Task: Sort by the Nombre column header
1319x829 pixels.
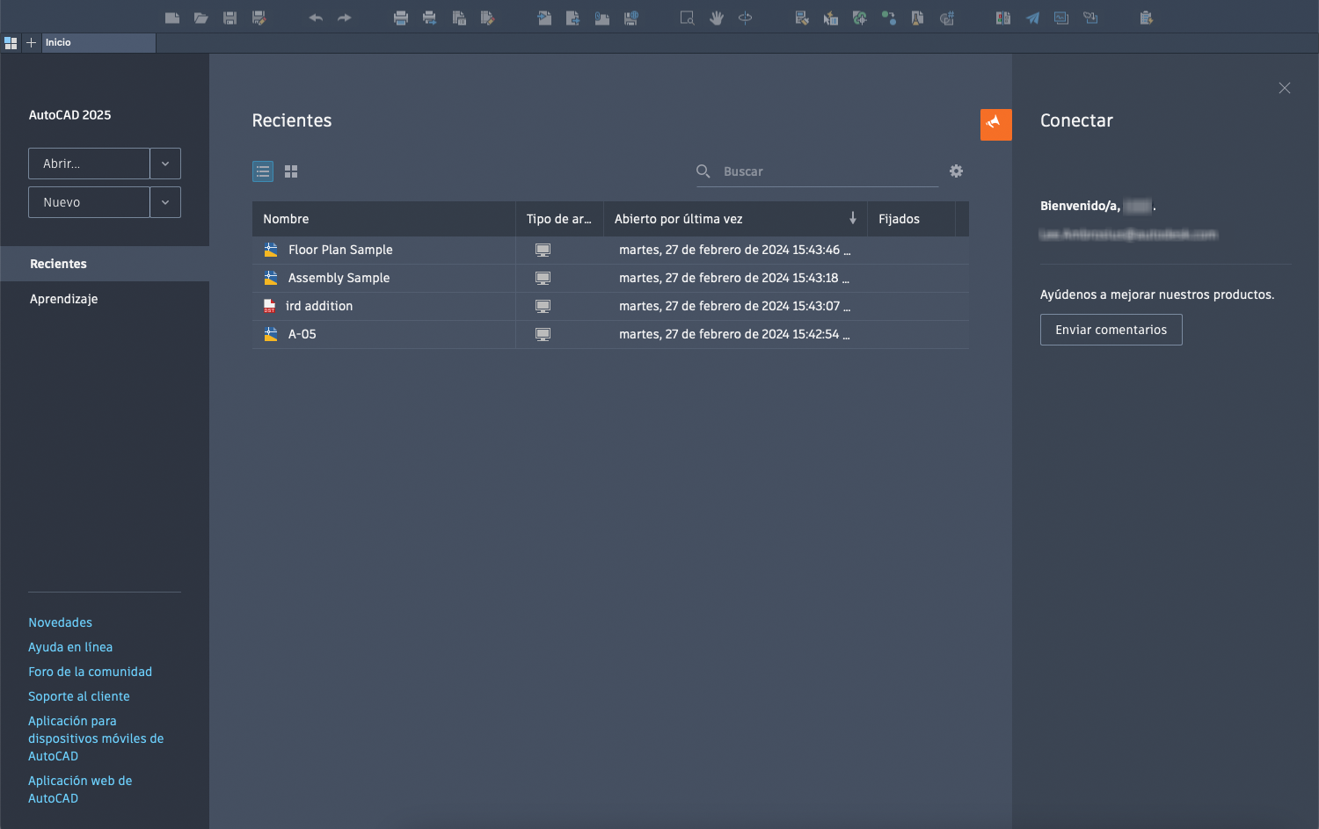Action: click(x=383, y=219)
